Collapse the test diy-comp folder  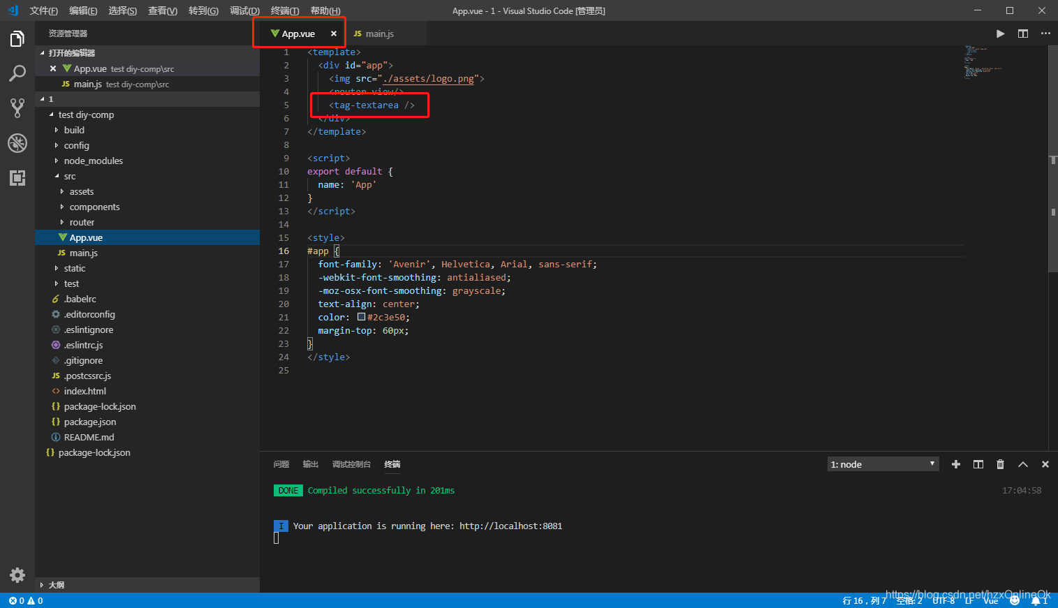point(147,114)
